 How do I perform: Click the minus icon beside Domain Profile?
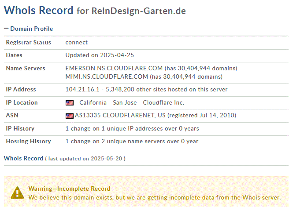pyautogui.click(x=6, y=29)
